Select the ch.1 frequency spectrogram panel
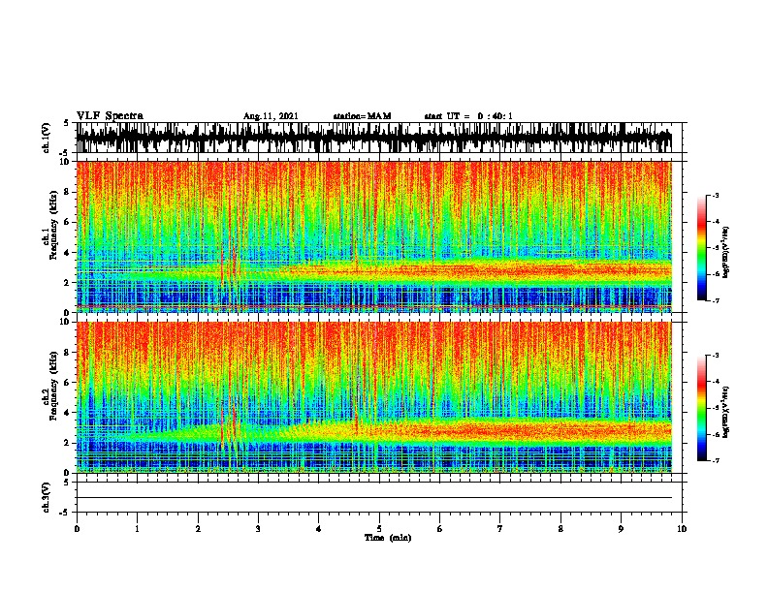Screen dimensions: 768x593 pyautogui.click(x=374, y=236)
